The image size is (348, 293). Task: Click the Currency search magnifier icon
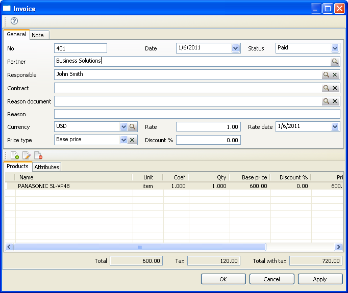point(132,127)
